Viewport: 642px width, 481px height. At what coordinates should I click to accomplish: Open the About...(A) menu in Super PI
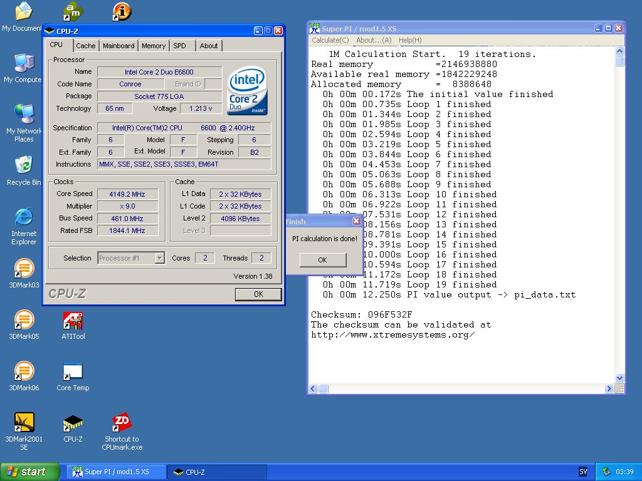(x=374, y=40)
